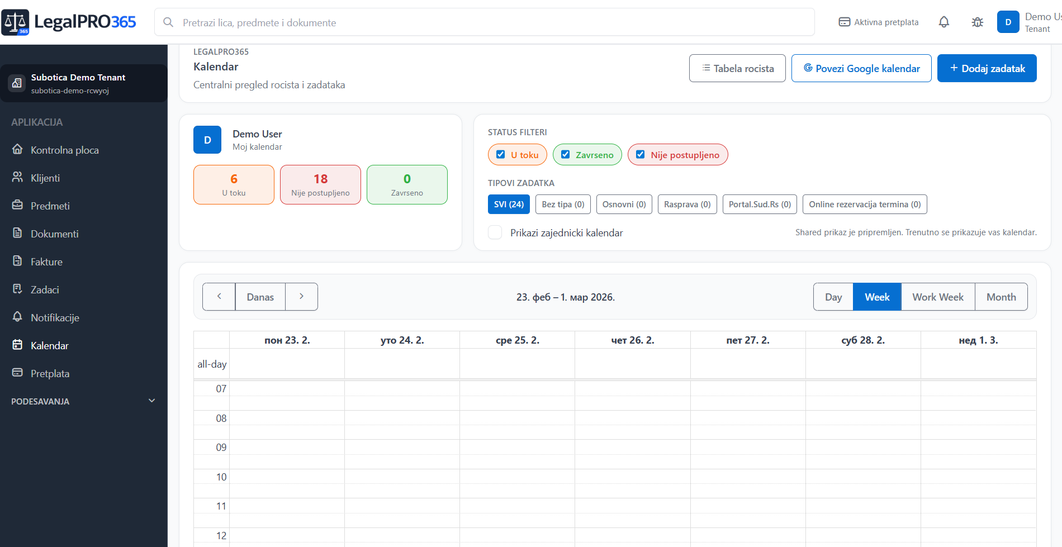The width and height of the screenshot is (1062, 547).
Task: Open Fakture in the sidebar
Action: tap(46, 262)
